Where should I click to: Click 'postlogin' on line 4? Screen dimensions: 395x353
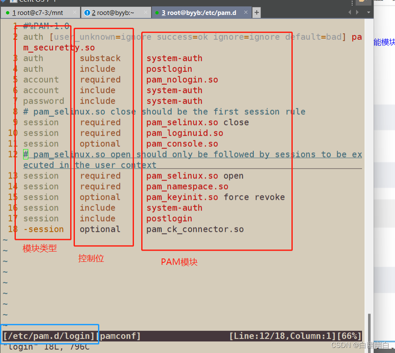(169, 69)
